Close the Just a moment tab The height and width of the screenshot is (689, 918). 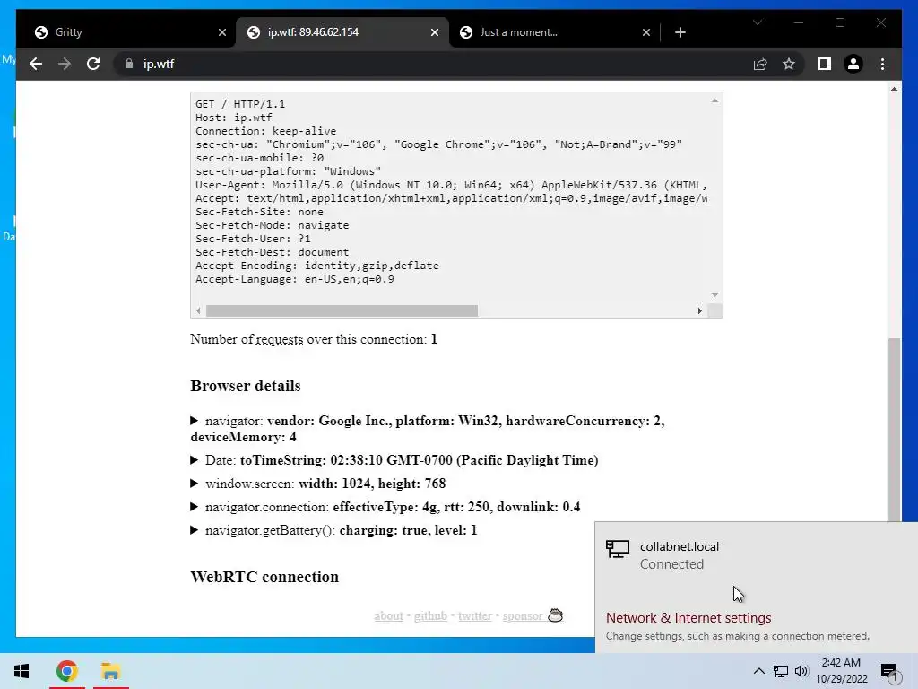(645, 32)
